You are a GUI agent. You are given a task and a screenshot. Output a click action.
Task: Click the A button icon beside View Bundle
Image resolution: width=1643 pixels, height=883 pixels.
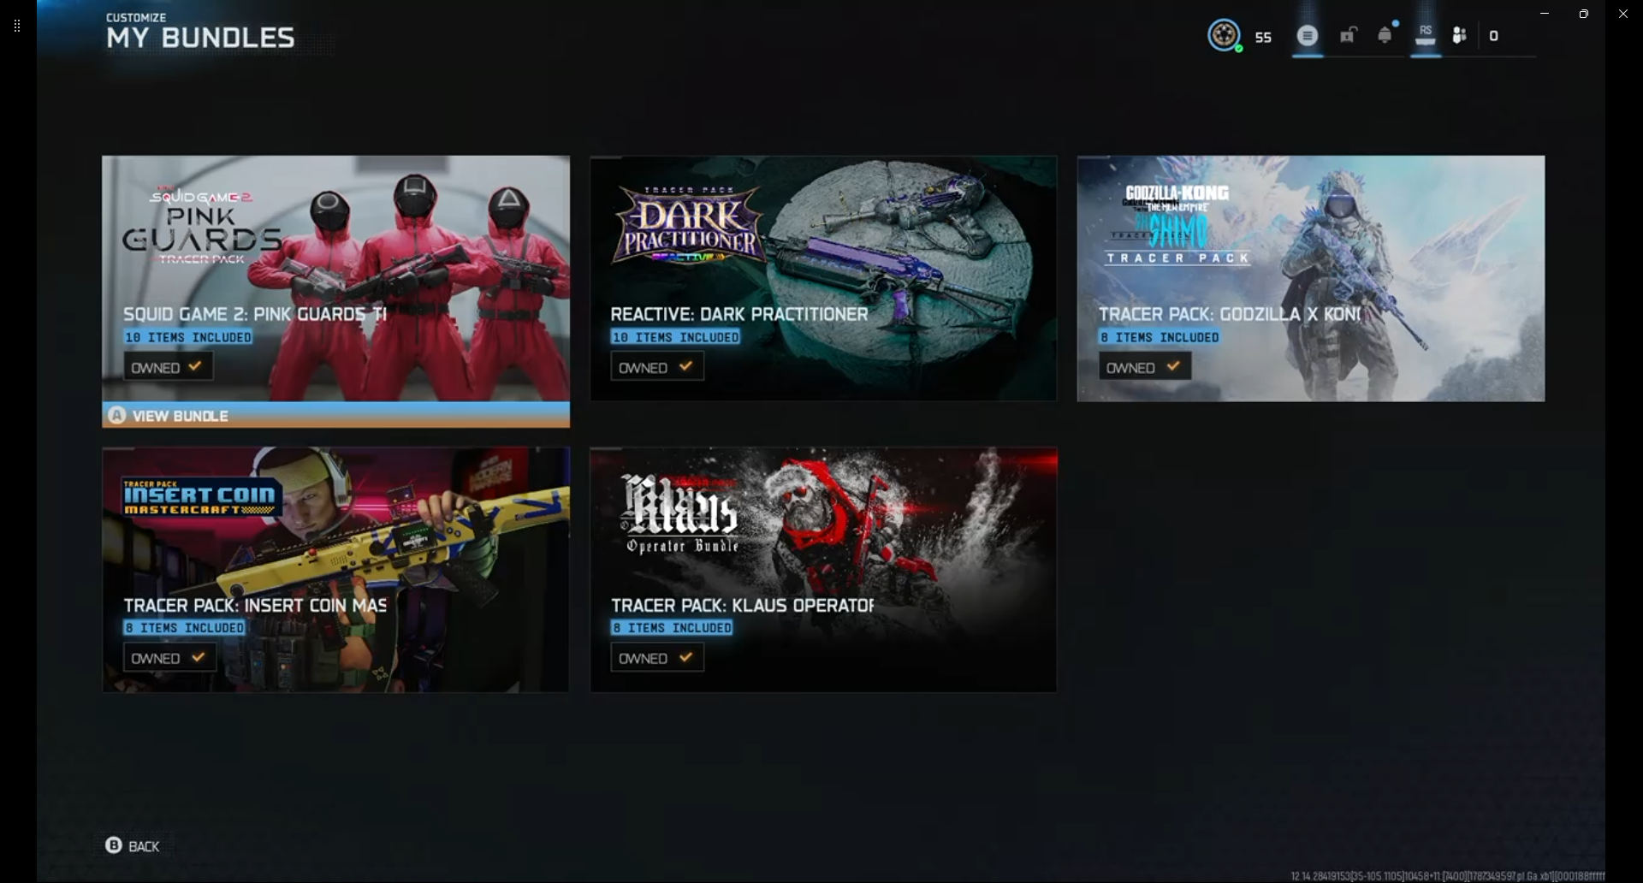pos(117,416)
